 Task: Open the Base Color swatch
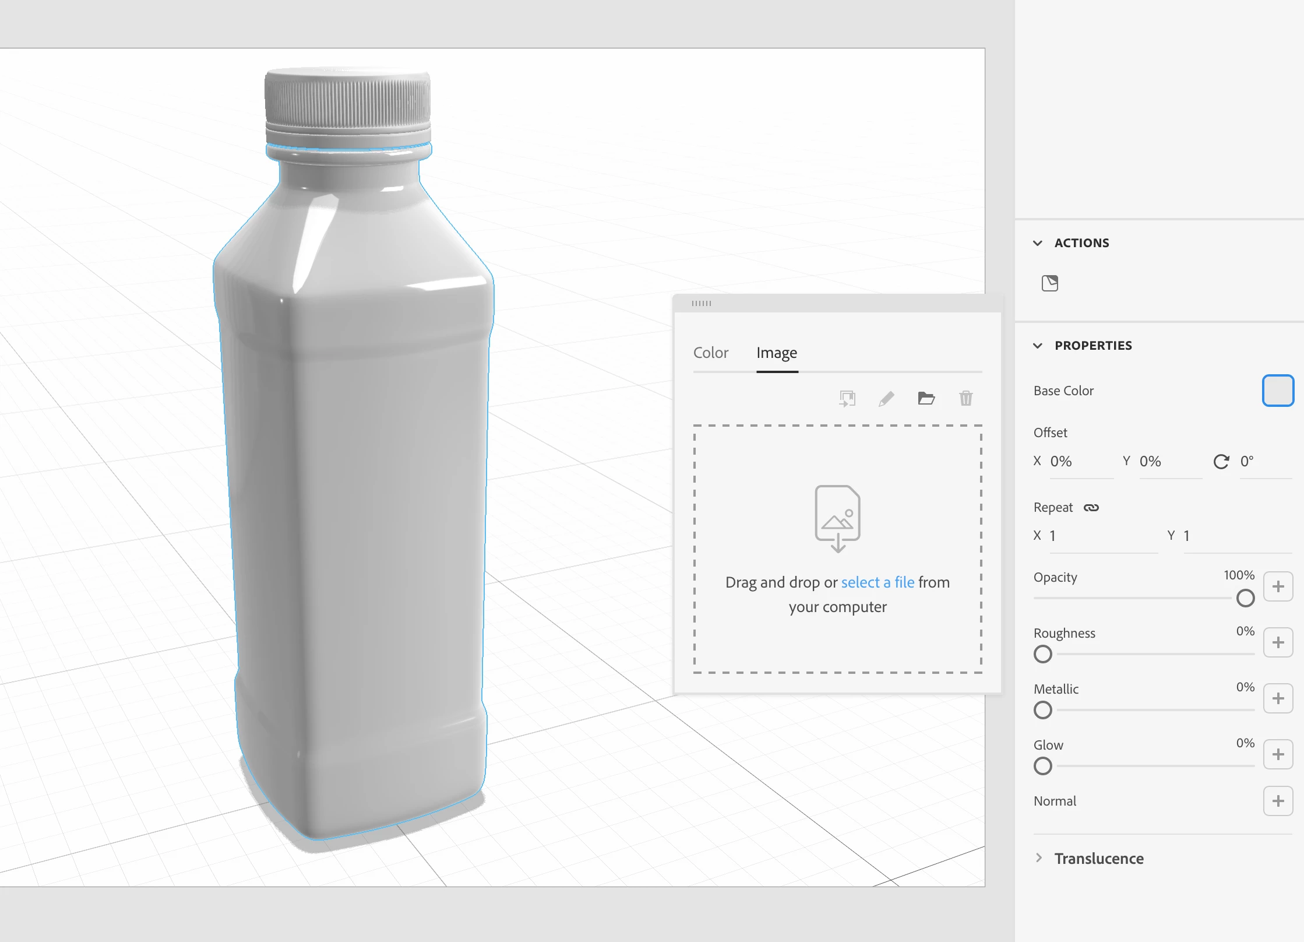point(1277,391)
